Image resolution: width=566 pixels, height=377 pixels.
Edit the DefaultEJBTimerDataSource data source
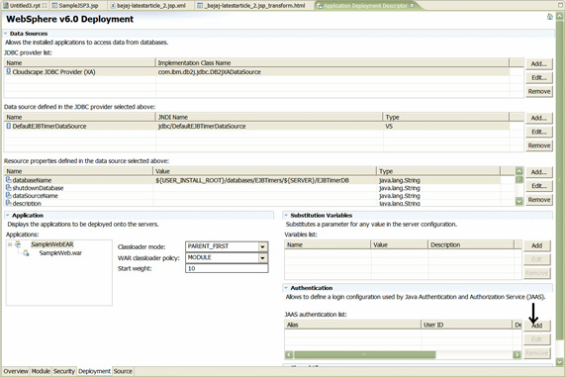point(538,132)
